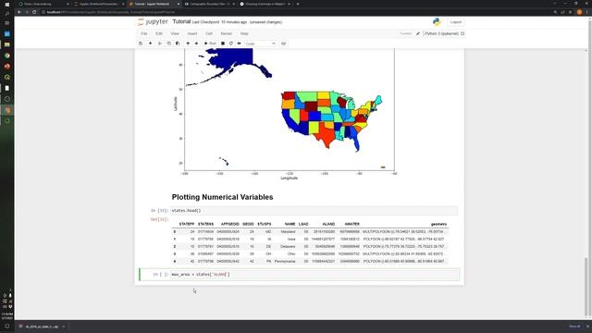Viewport: 592px width, 333px height.
Task: Click the orange browser profile avatar
Action: [x=579, y=12]
